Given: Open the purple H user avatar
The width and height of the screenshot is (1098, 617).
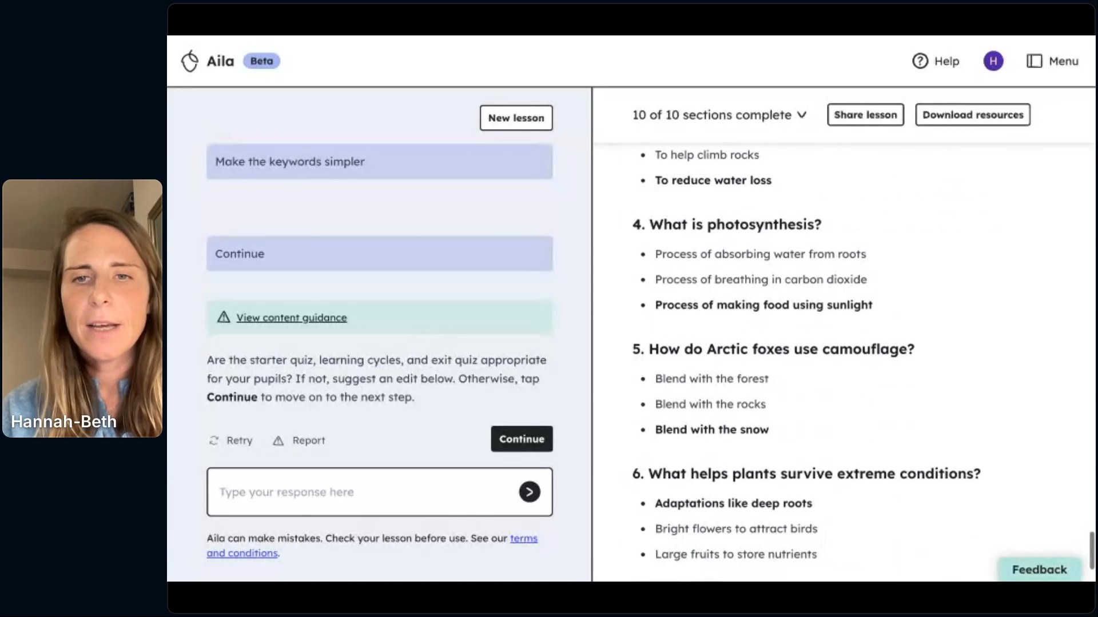Looking at the screenshot, I should pyautogui.click(x=993, y=61).
